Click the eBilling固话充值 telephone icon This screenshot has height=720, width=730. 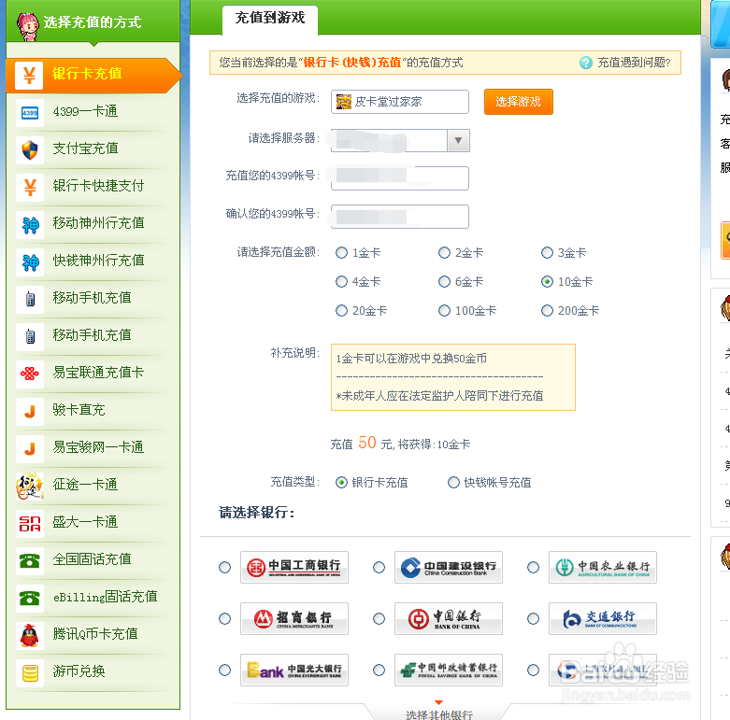tap(30, 599)
